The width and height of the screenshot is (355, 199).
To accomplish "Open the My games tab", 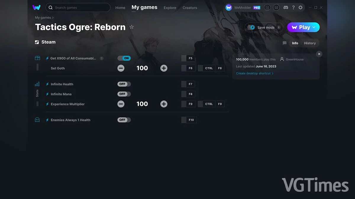I will tap(144, 7).
